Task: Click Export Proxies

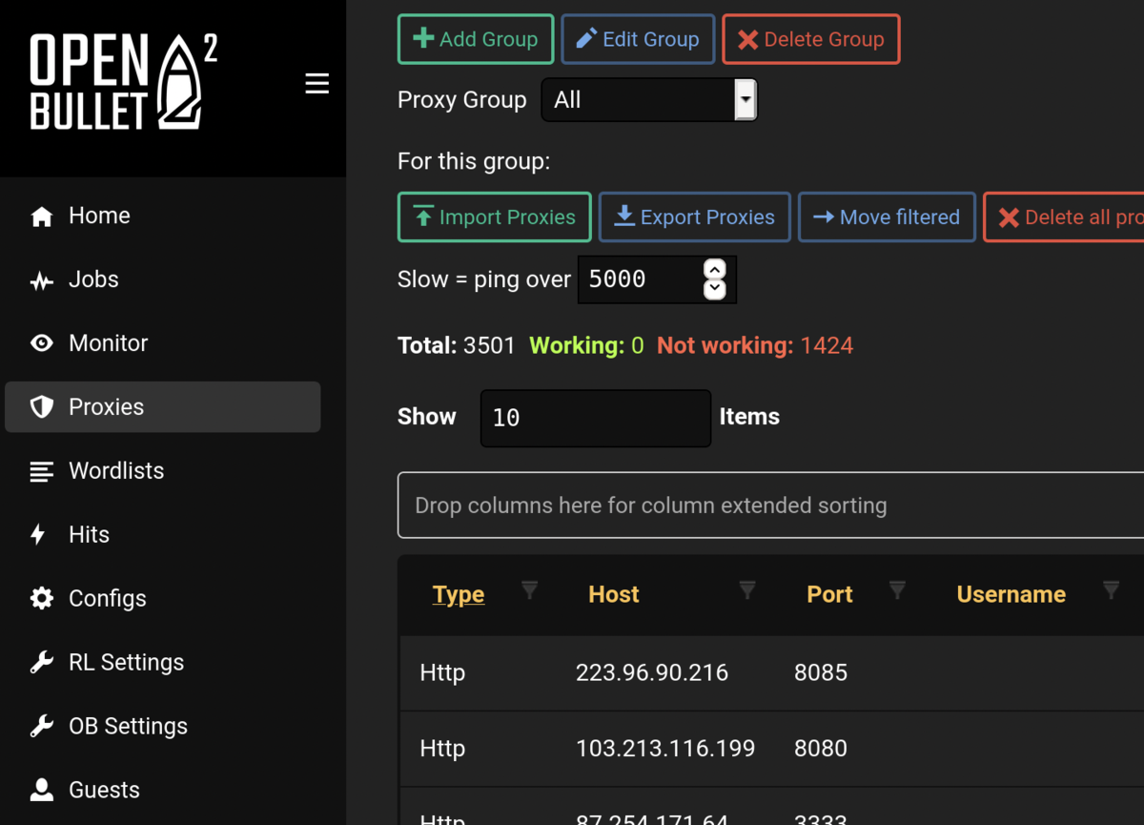Action: pos(695,217)
